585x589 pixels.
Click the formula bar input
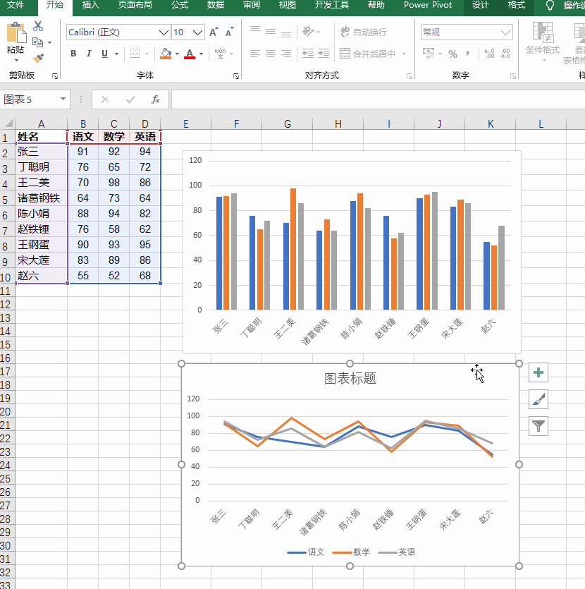point(378,99)
